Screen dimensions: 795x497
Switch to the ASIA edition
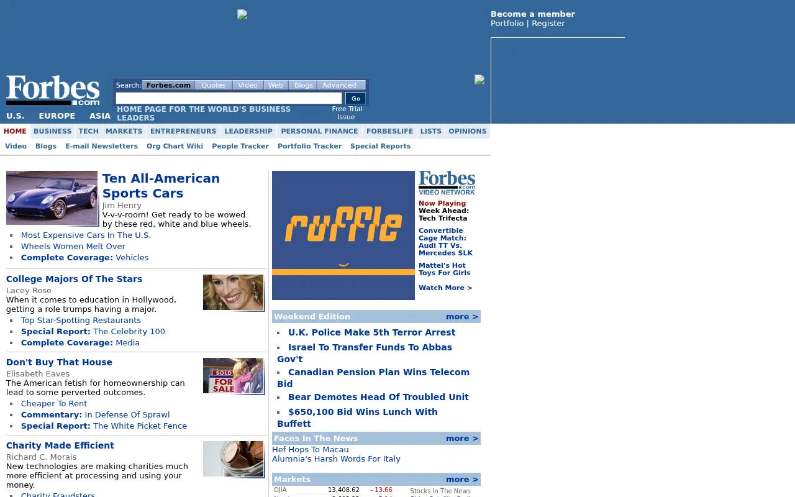pyautogui.click(x=100, y=116)
